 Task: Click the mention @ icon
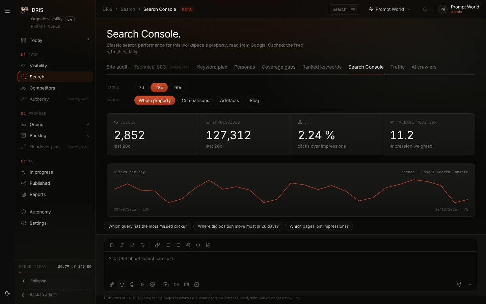(x=153, y=285)
